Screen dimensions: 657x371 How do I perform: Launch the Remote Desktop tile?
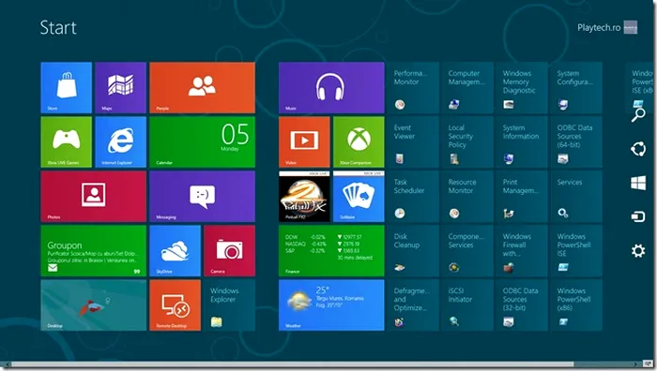[x=176, y=304]
